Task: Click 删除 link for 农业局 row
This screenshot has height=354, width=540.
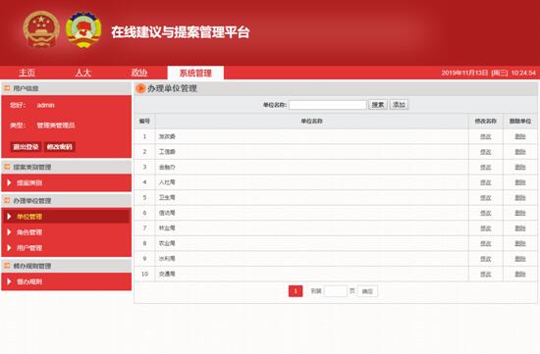Action: coord(520,243)
